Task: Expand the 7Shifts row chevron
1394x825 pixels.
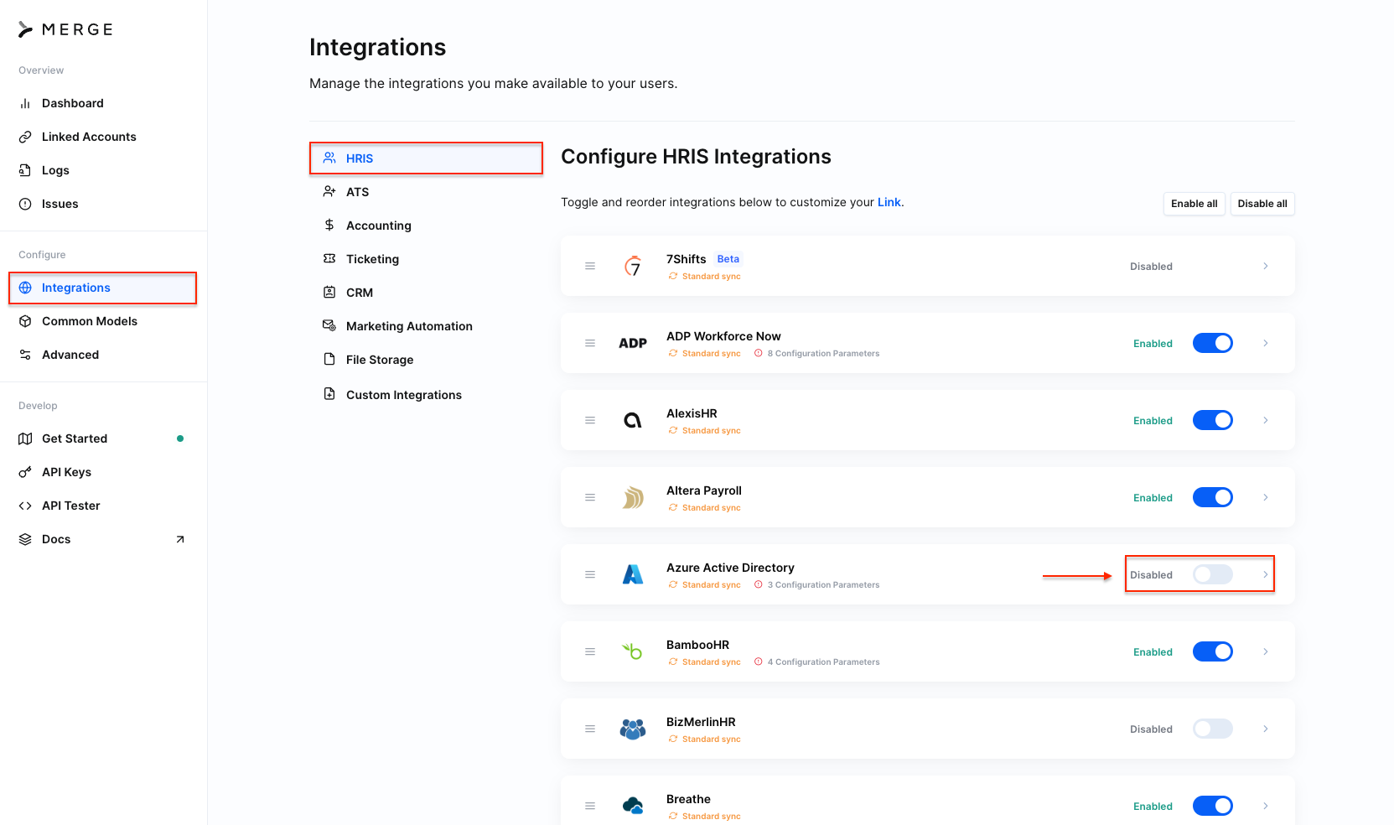Action: [1266, 266]
